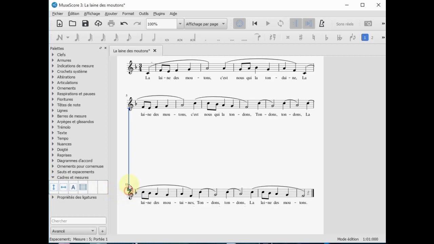This screenshot has height=244, width=434.
Task: Open the Édition menu
Action: point(74,14)
